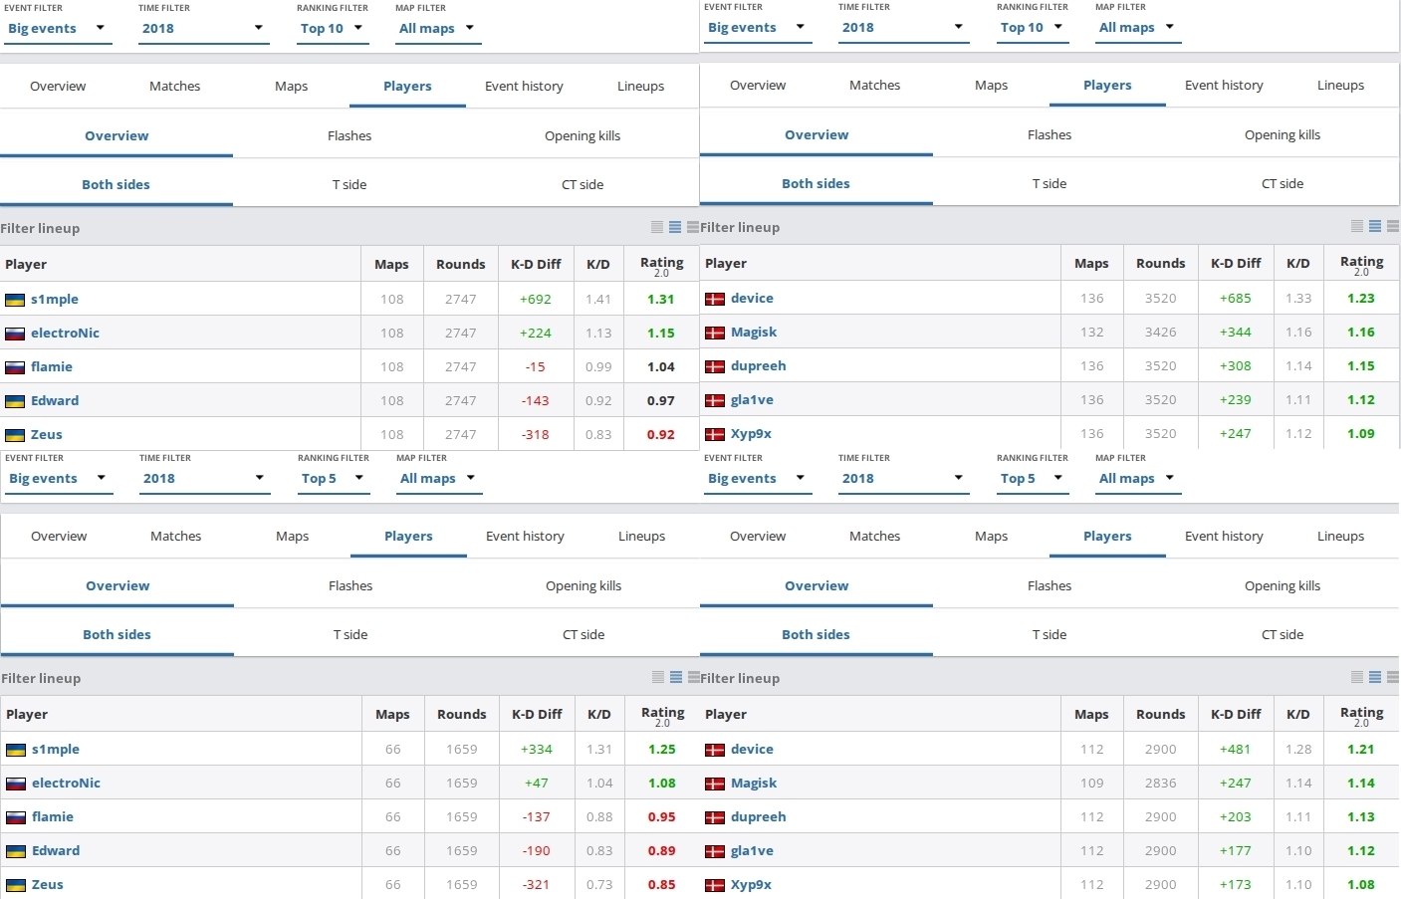1401x899 pixels.
Task: Select T side in Top 5 device panel
Action: point(1050,635)
